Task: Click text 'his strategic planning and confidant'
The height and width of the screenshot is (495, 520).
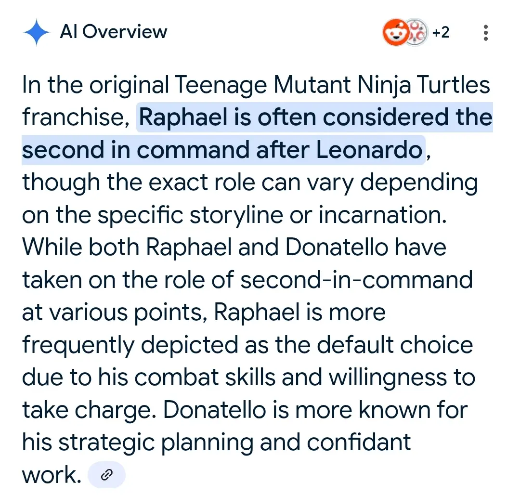Action: (217, 443)
